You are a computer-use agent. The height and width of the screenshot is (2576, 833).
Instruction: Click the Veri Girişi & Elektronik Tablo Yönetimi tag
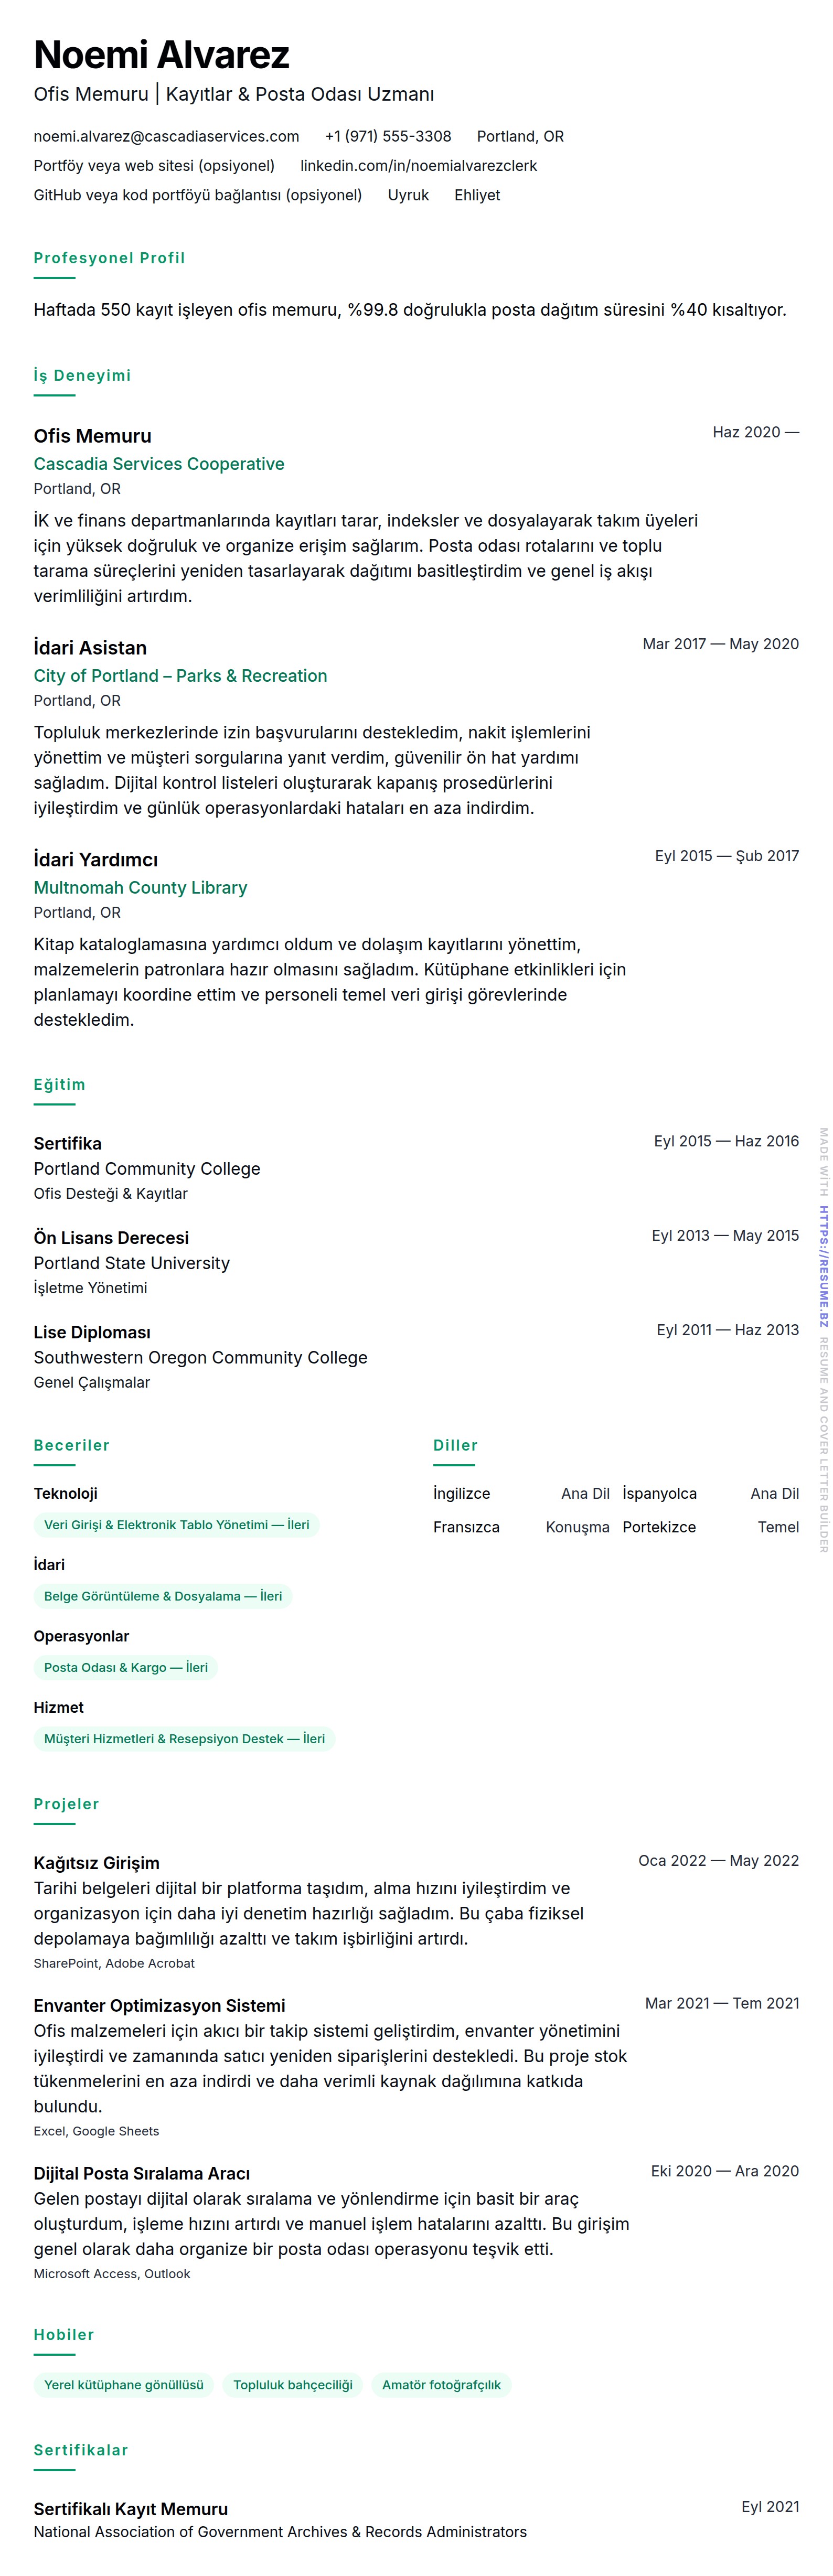(176, 1525)
